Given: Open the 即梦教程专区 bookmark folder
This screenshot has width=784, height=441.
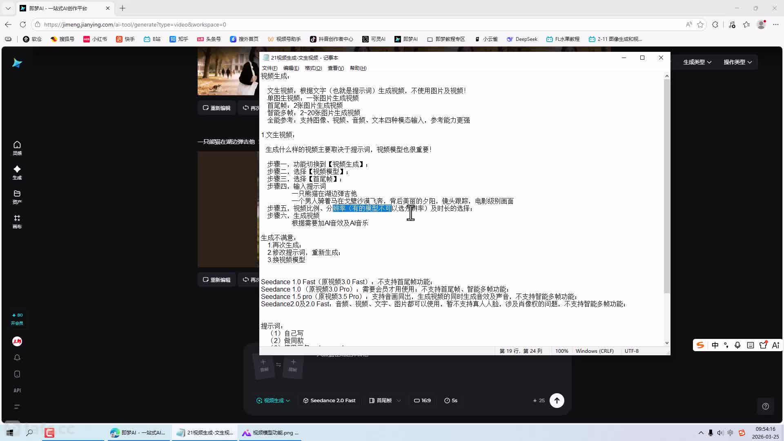Looking at the screenshot, I should point(446,39).
